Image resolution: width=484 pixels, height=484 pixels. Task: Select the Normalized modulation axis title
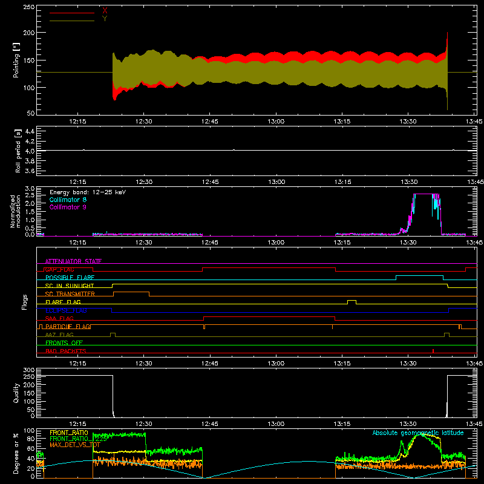(x=15, y=211)
